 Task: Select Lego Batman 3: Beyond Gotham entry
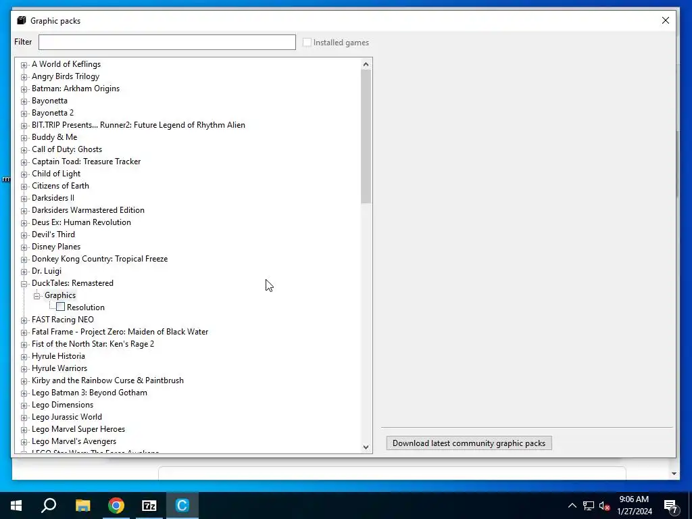[89, 393]
